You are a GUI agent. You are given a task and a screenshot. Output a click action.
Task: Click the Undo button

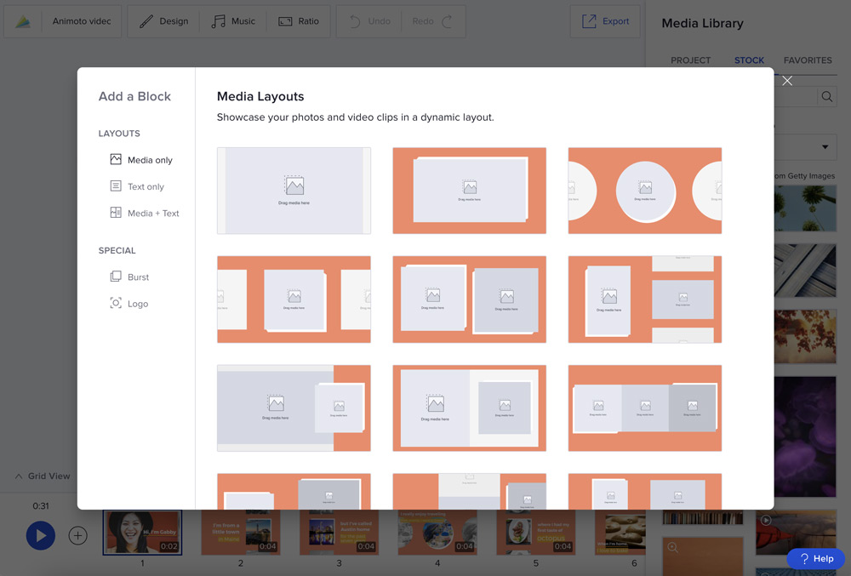pos(369,21)
